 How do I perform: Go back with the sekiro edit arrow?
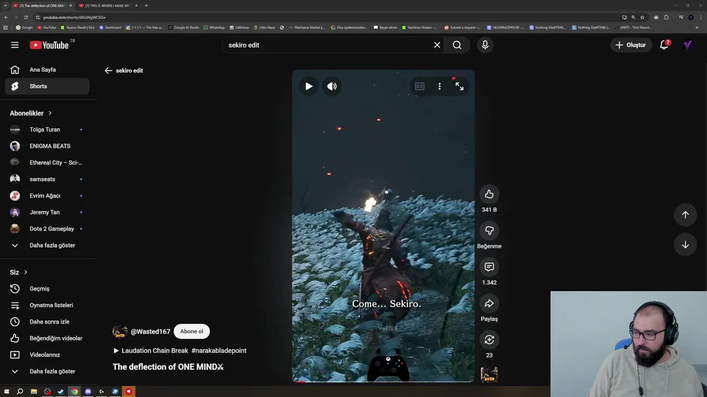tap(108, 71)
